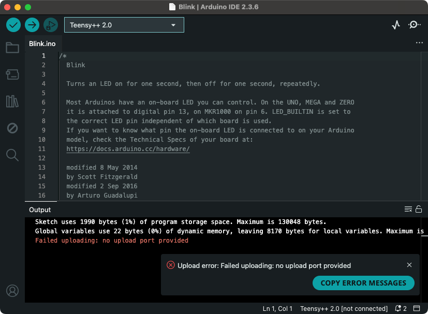Image resolution: width=428 pixels, height=314 pixels.
Task: Open the editor tab more-options ellipsis menu
Action: [x=419, y=43]
